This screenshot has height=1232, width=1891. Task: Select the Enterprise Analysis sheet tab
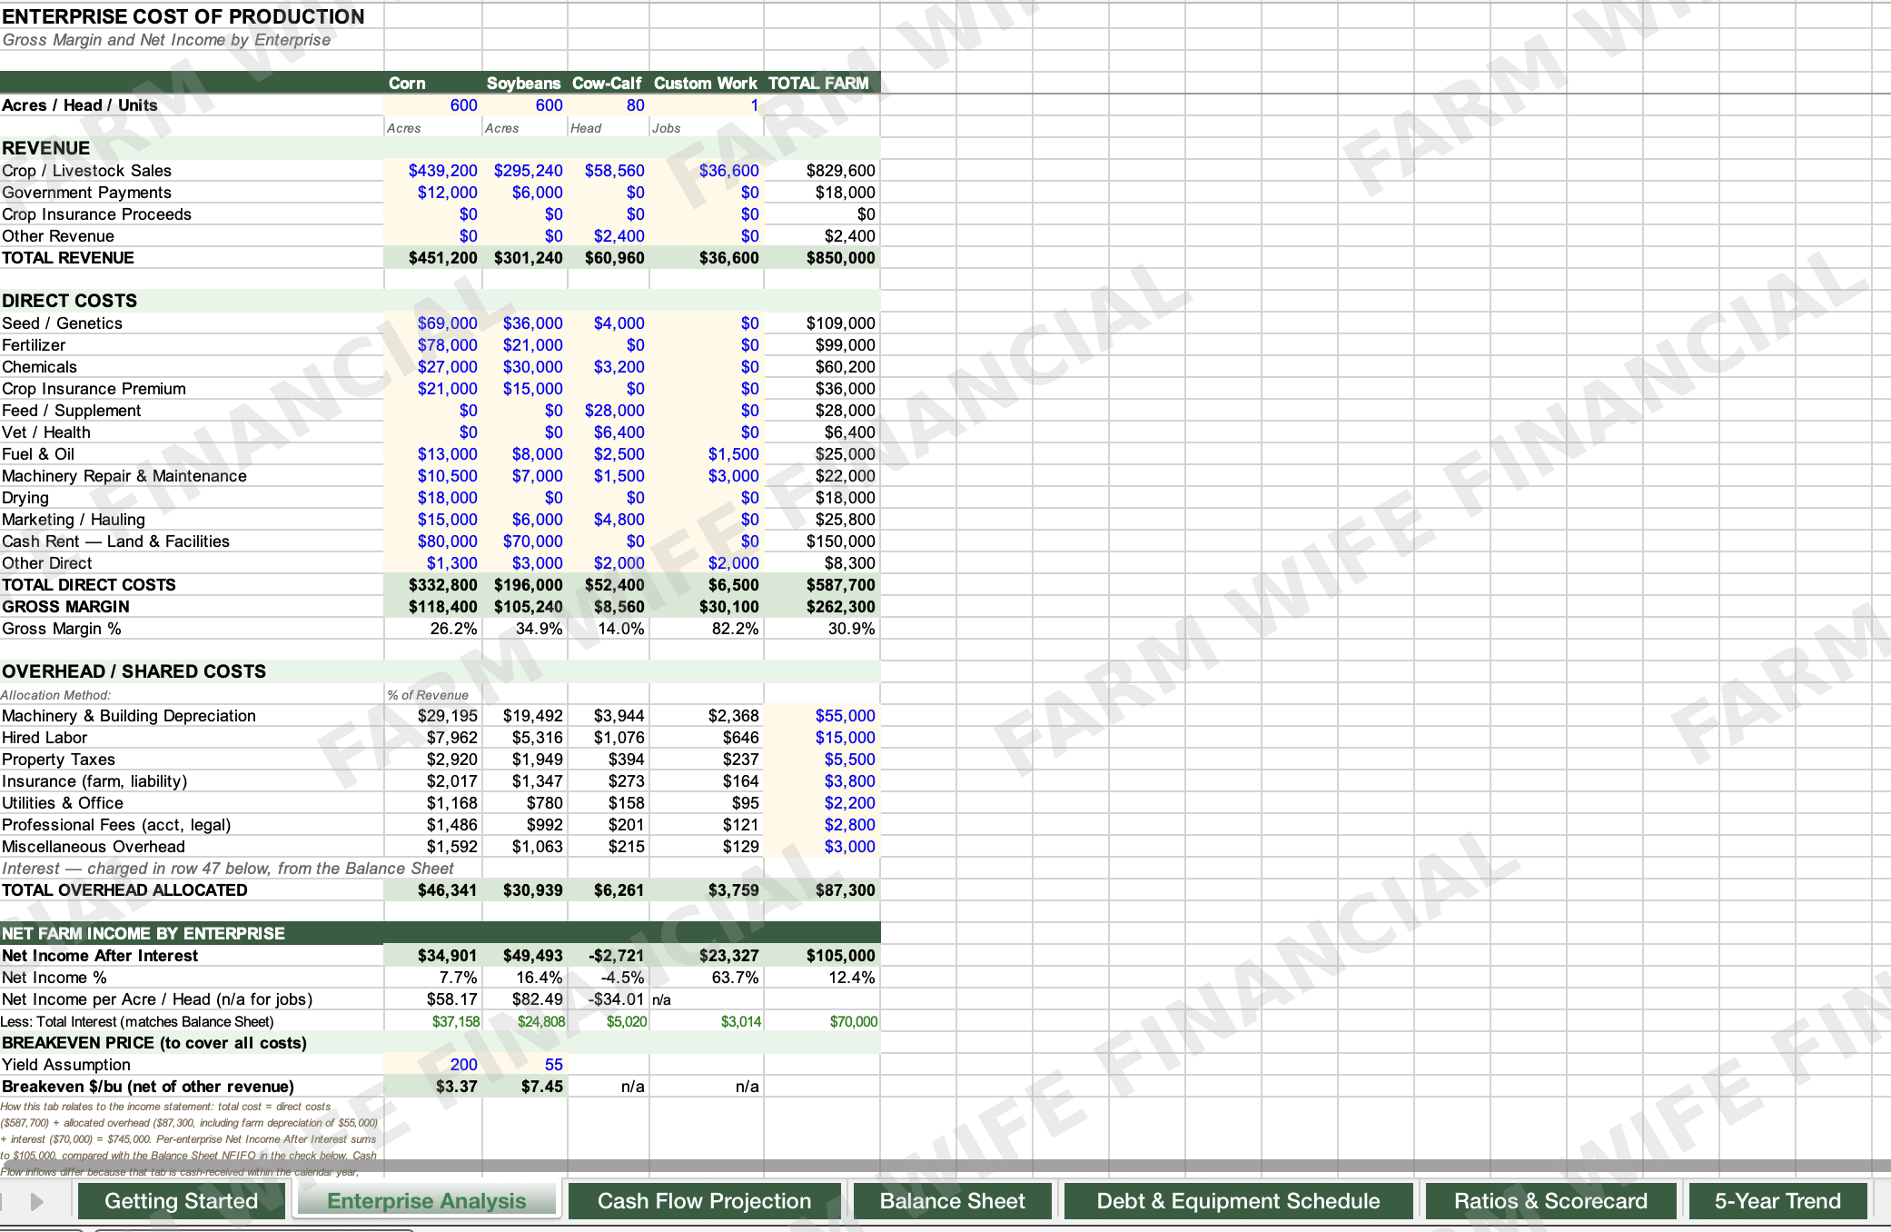(x=427, y=1201)
